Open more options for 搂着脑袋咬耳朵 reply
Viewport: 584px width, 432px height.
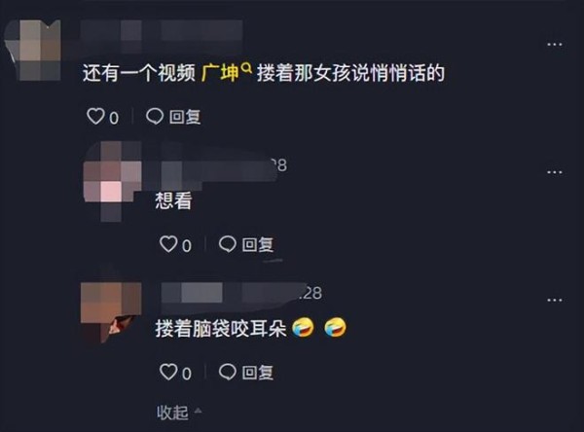click(555, 300)
